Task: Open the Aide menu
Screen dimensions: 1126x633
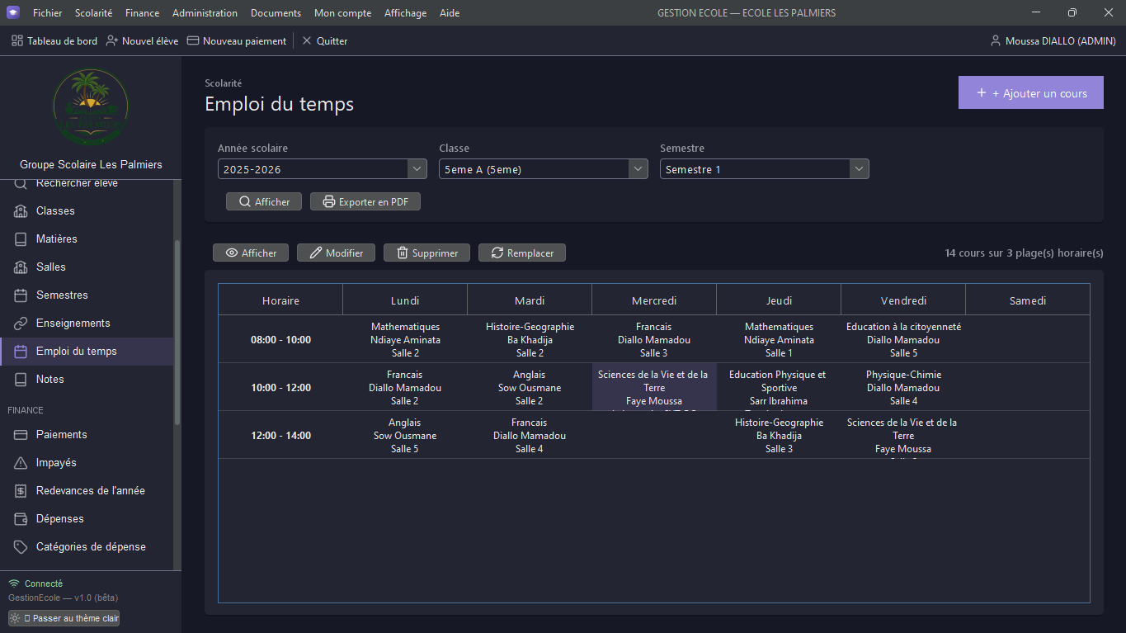Action: click(x=450, y=13)
